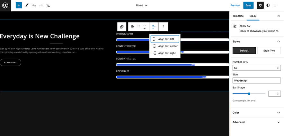Click the Skills Bar block type icon

click(x=133, y=27)
